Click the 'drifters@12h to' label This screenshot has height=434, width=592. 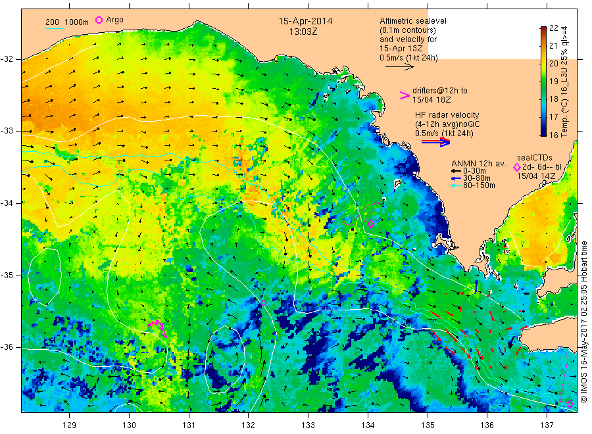click(x=440, y=91)
